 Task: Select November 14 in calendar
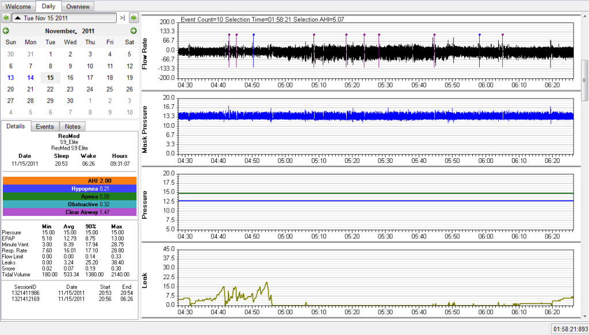pyautogui.click(x=30, y=78)
